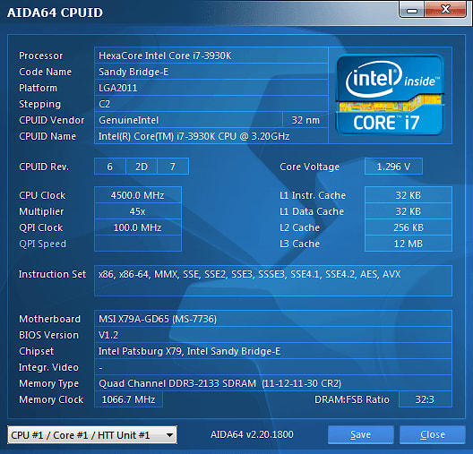Click the CPU Clock 4500.0 MHz value
This screenshot has height=454, width=473.
tap(138, 195)
